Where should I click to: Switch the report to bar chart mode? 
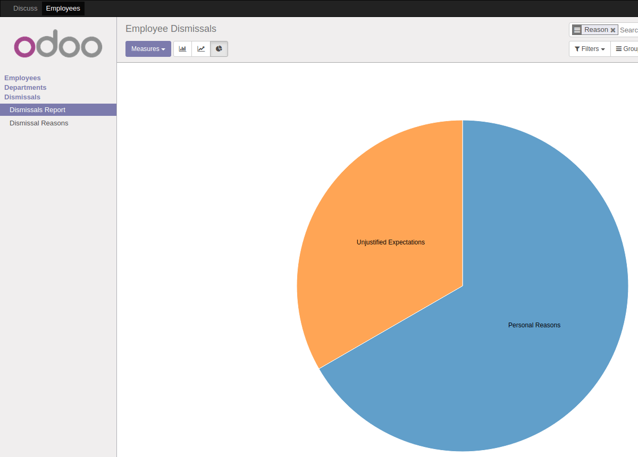pos(182,48)
